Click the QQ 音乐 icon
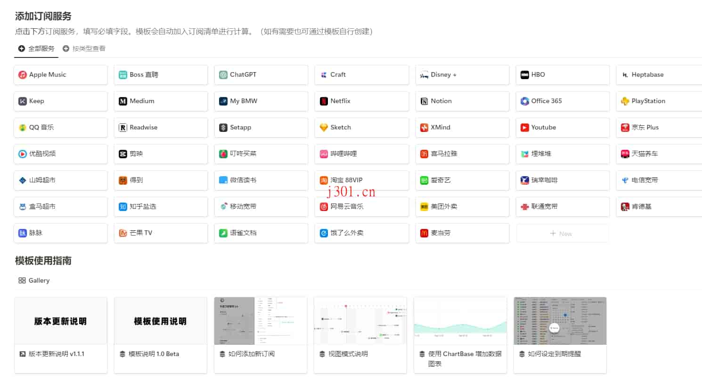 (x=23, y=128)
